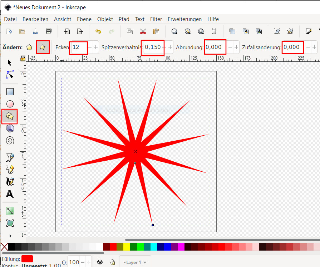Screen dimensions: 320x267
Task: Click the star's tip handle
Action: [x=153, y=225]
